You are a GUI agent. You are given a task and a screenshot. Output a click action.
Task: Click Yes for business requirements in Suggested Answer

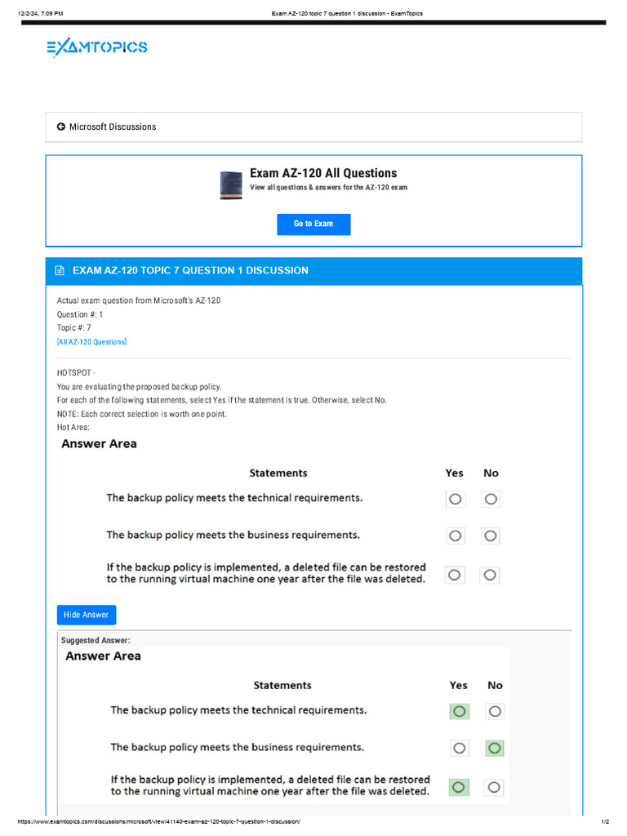(x=460, y=748)
